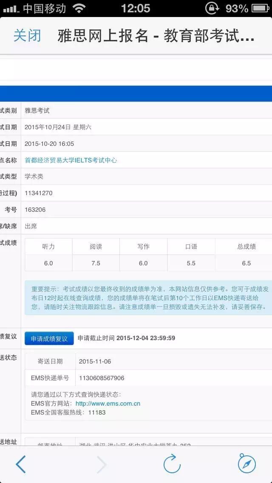
Task: Tap the reading score 7.5
Action: 96,263
